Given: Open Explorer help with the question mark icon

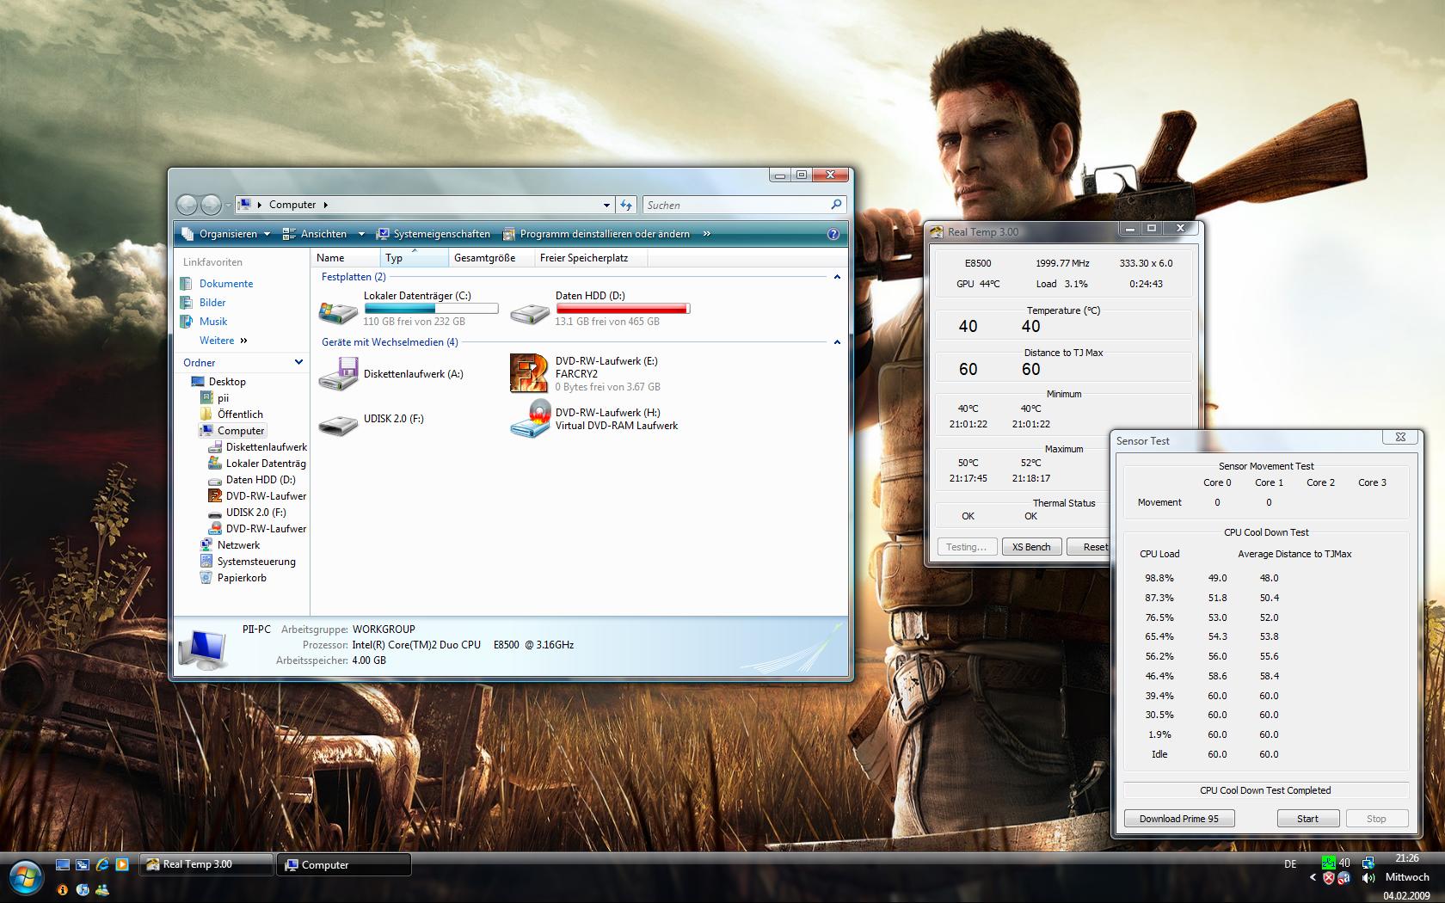Looking at the screenshot, I should pos(833,234).
